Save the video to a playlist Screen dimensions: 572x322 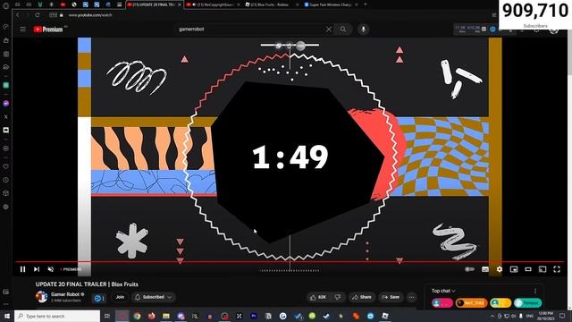[391, 297]
